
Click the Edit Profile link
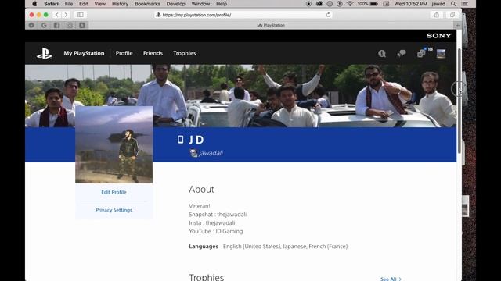pyautogui.click(x=114, y=192)
